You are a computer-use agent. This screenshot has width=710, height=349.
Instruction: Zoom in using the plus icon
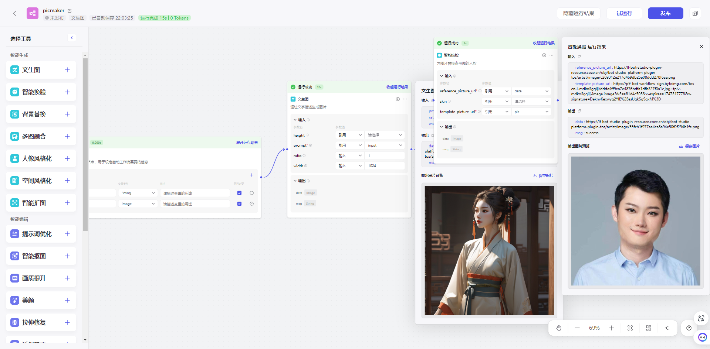[612, 328]
